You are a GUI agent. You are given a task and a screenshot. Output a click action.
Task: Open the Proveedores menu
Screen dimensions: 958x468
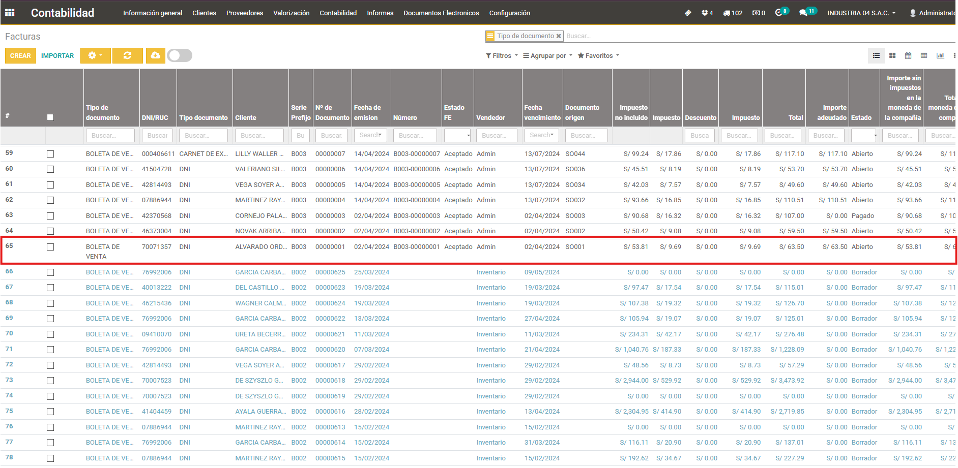[x=245, y=13]
